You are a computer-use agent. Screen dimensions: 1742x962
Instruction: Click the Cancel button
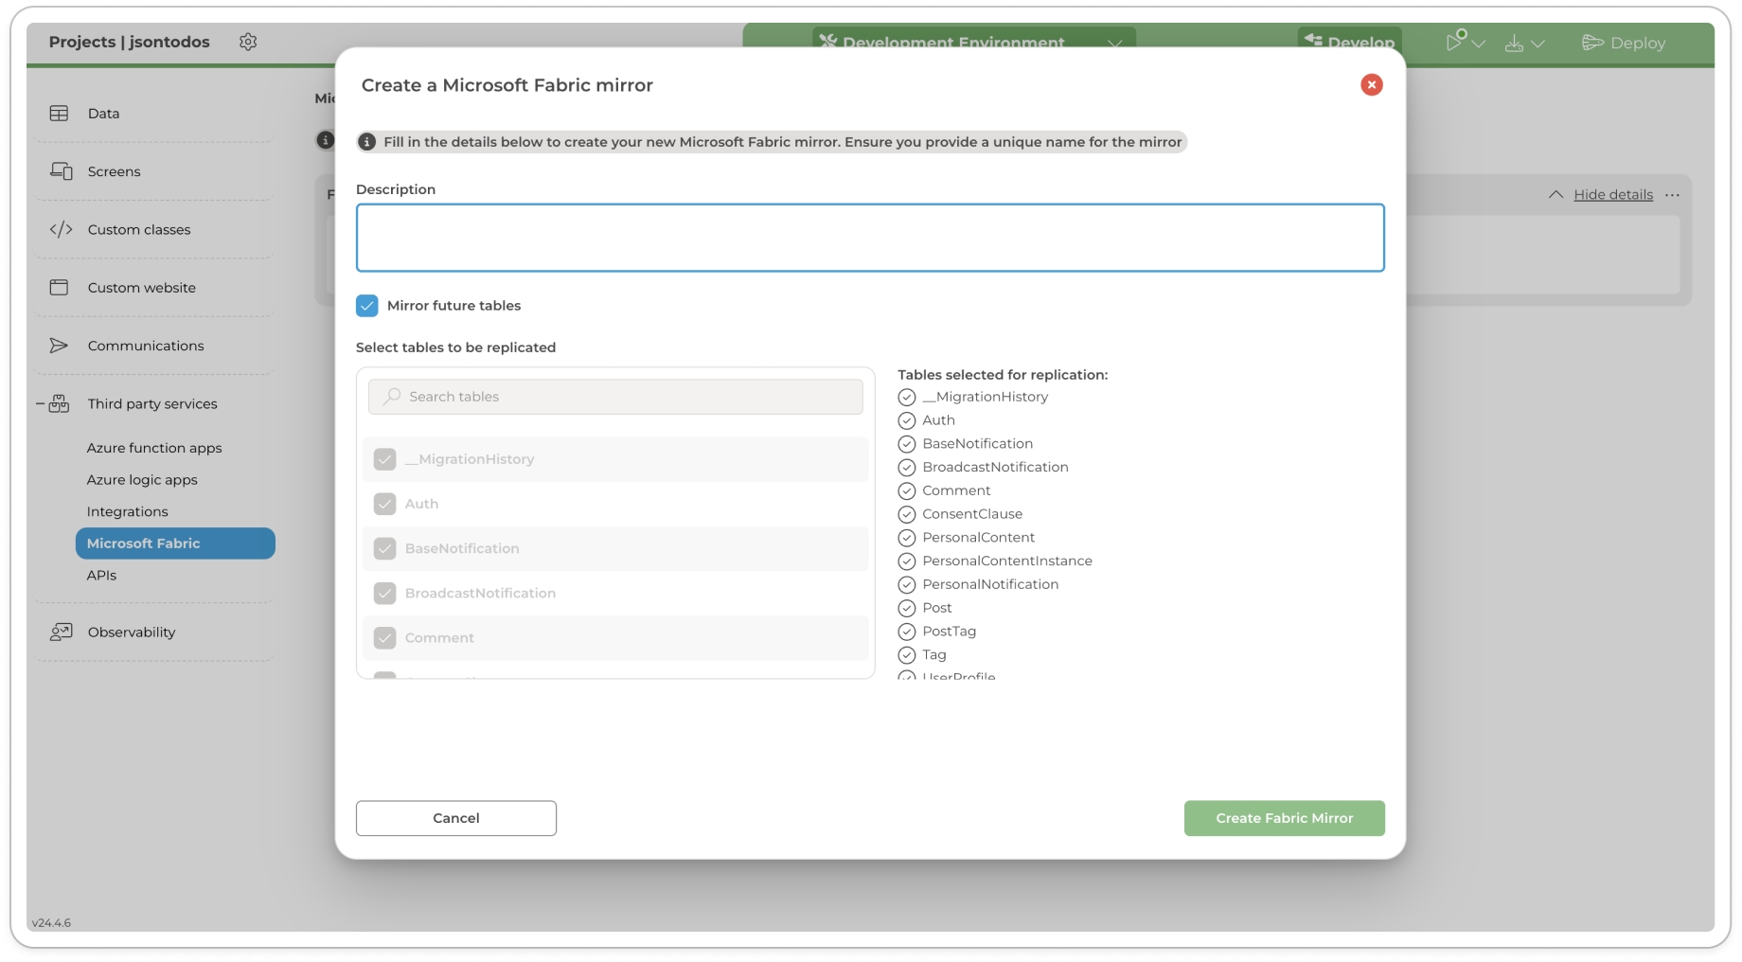click(x=455, y=818)
